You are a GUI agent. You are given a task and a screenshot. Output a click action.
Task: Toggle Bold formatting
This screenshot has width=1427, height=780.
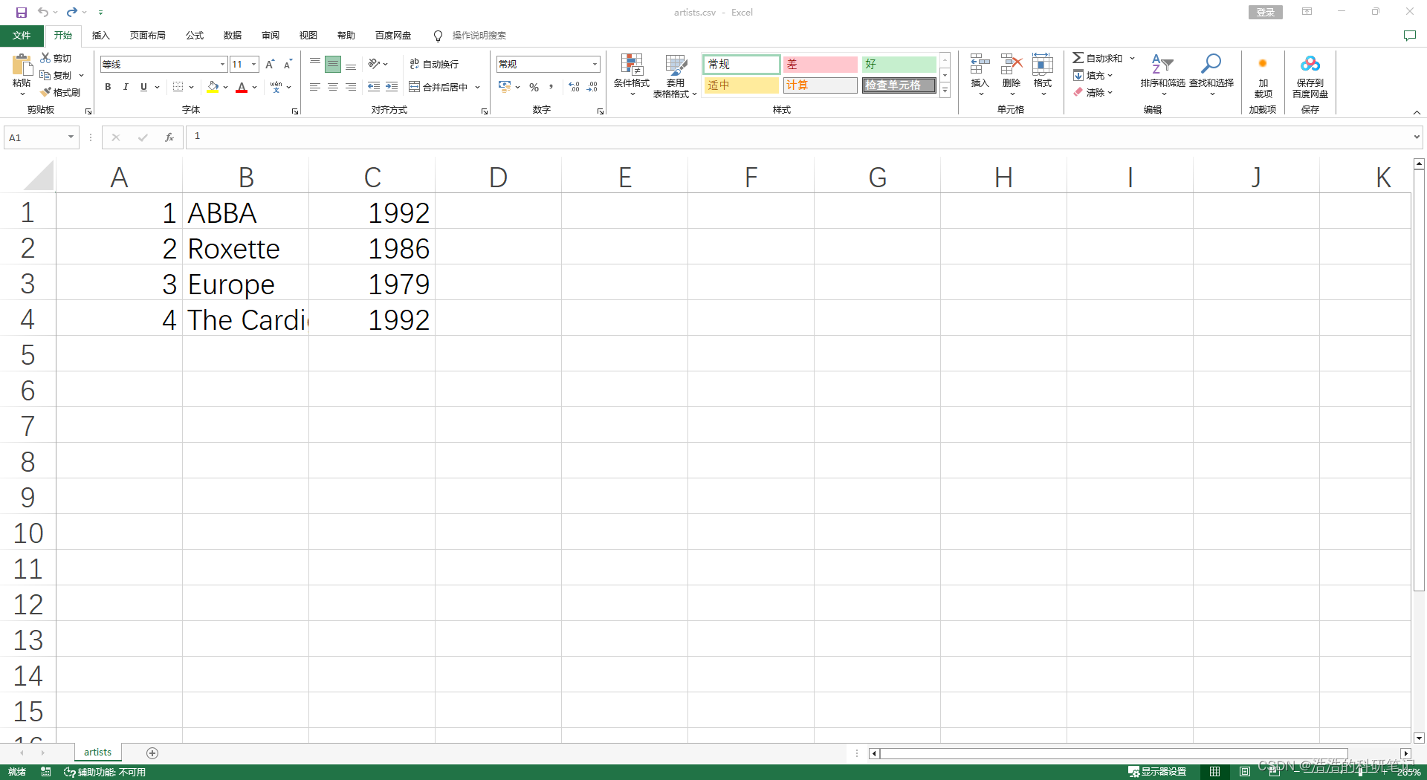(x=108, y=87)
